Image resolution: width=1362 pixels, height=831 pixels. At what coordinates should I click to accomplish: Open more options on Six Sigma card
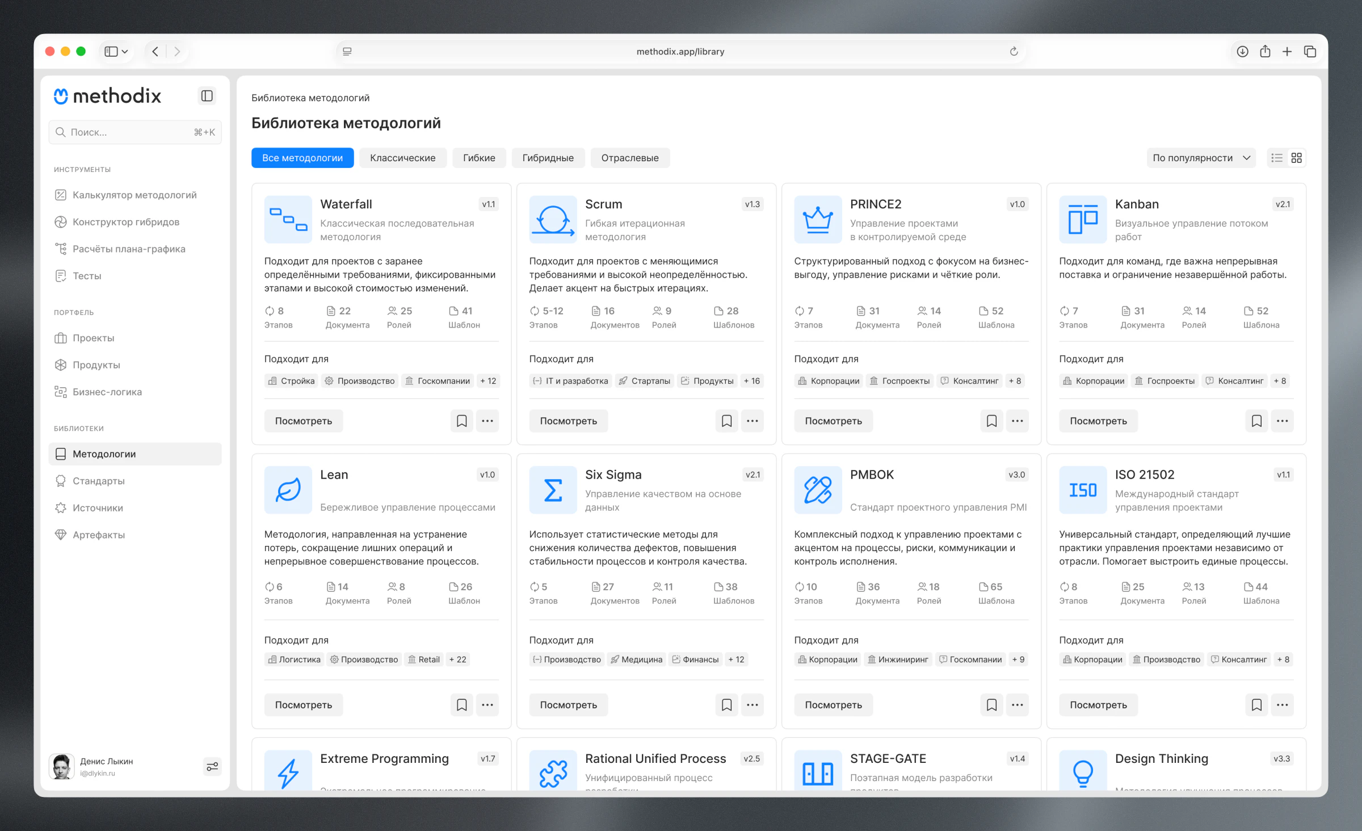[x=753, y=704]
